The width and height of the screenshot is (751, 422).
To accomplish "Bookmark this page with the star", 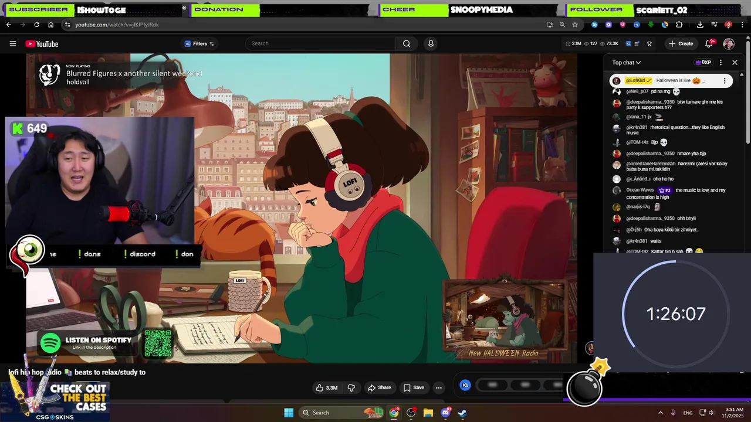I will [575, 25].
